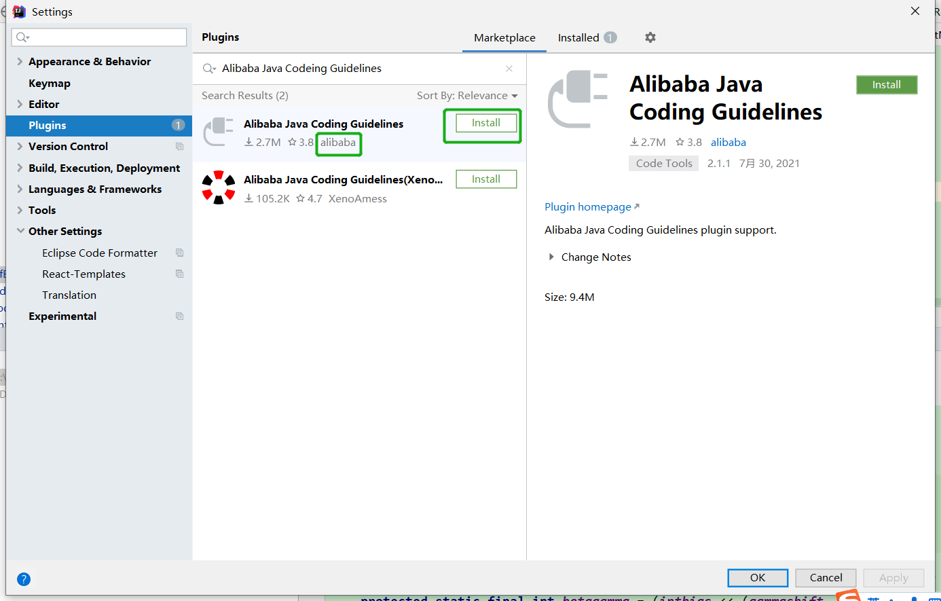
Task: Focus the plugin marketplace search field
Action: [x=360, y=69]
